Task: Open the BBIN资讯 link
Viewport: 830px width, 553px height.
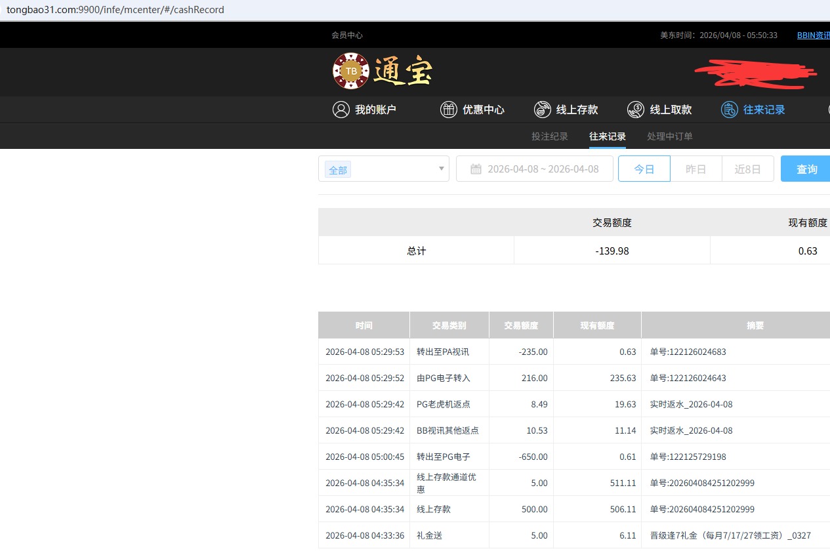Action: (x=813, y=35)
